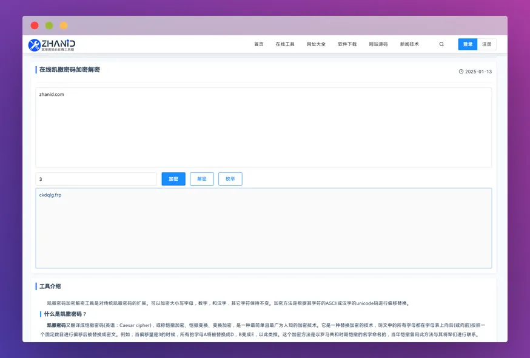
Task: Focus the shift amount field showing 3
Action: tap(96, 179)
